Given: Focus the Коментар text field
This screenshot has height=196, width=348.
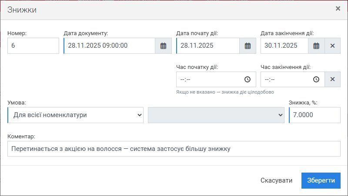Looking at the screenshot, I should point(174,149).
